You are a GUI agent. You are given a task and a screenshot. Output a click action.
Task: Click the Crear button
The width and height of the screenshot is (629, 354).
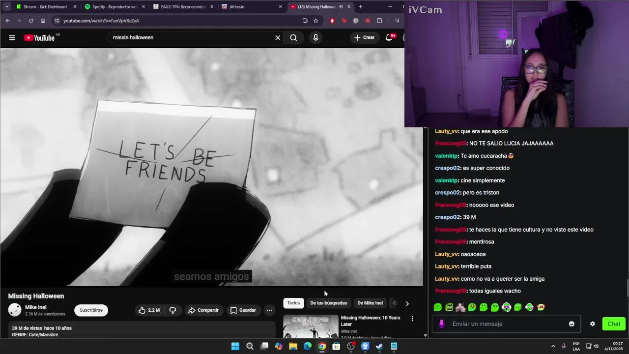tap(364, 37)
